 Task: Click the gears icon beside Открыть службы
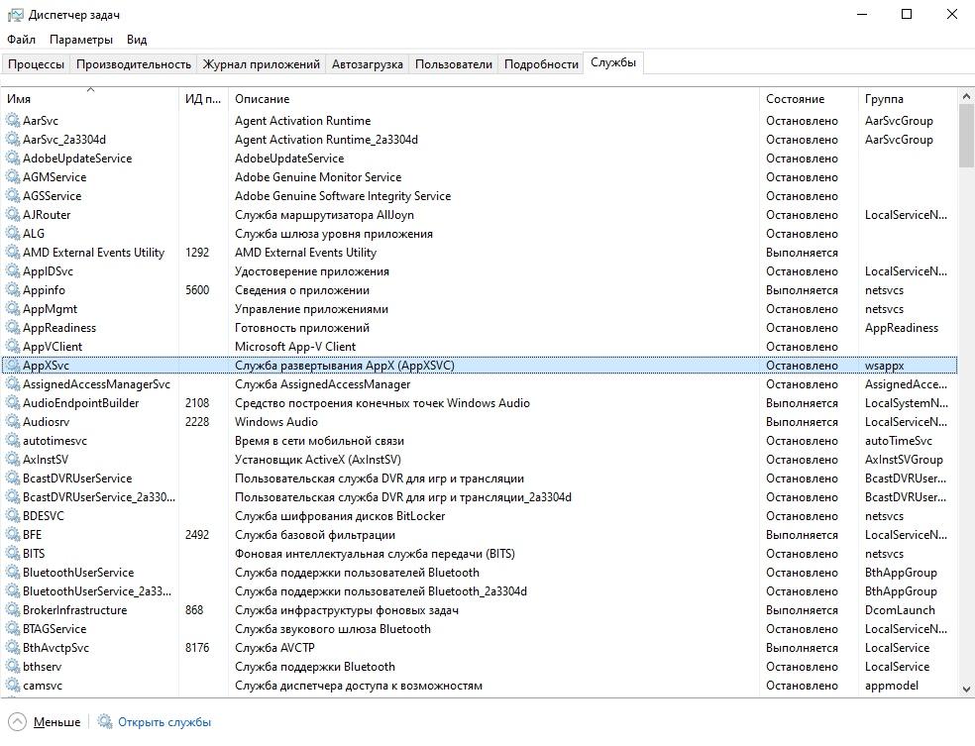tap(105, 721)
